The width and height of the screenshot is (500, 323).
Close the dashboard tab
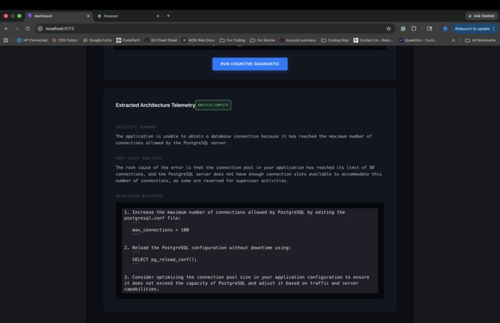[88, 16]
